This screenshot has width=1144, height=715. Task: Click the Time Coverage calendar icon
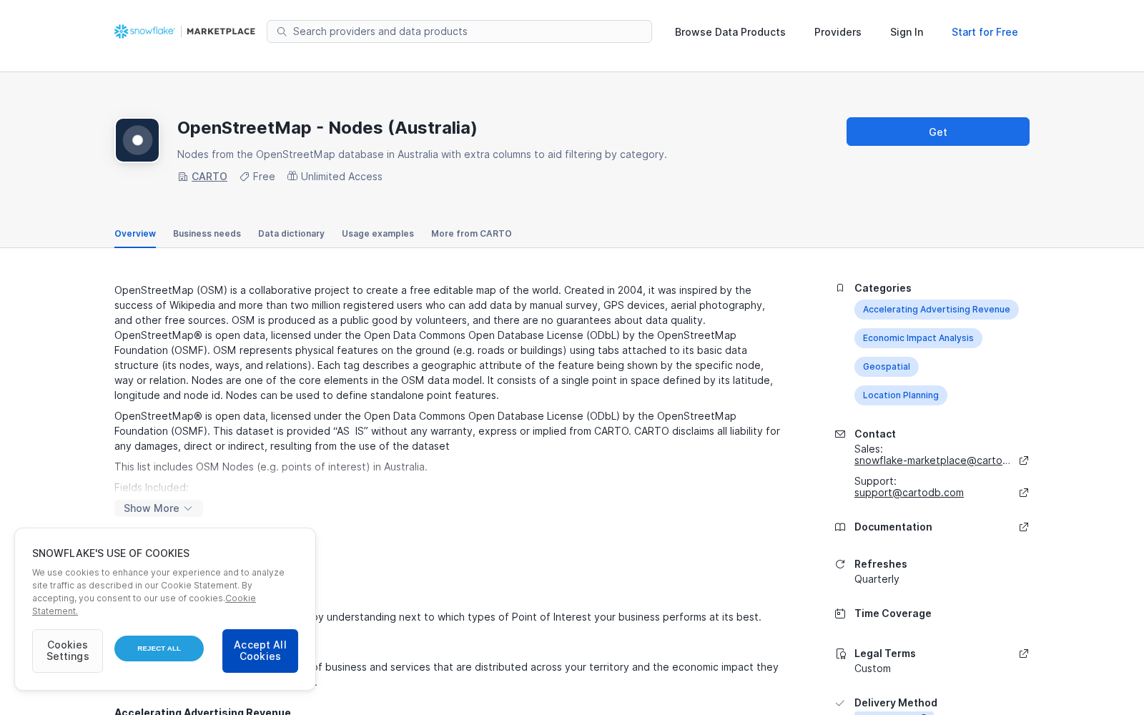point(840,613)
